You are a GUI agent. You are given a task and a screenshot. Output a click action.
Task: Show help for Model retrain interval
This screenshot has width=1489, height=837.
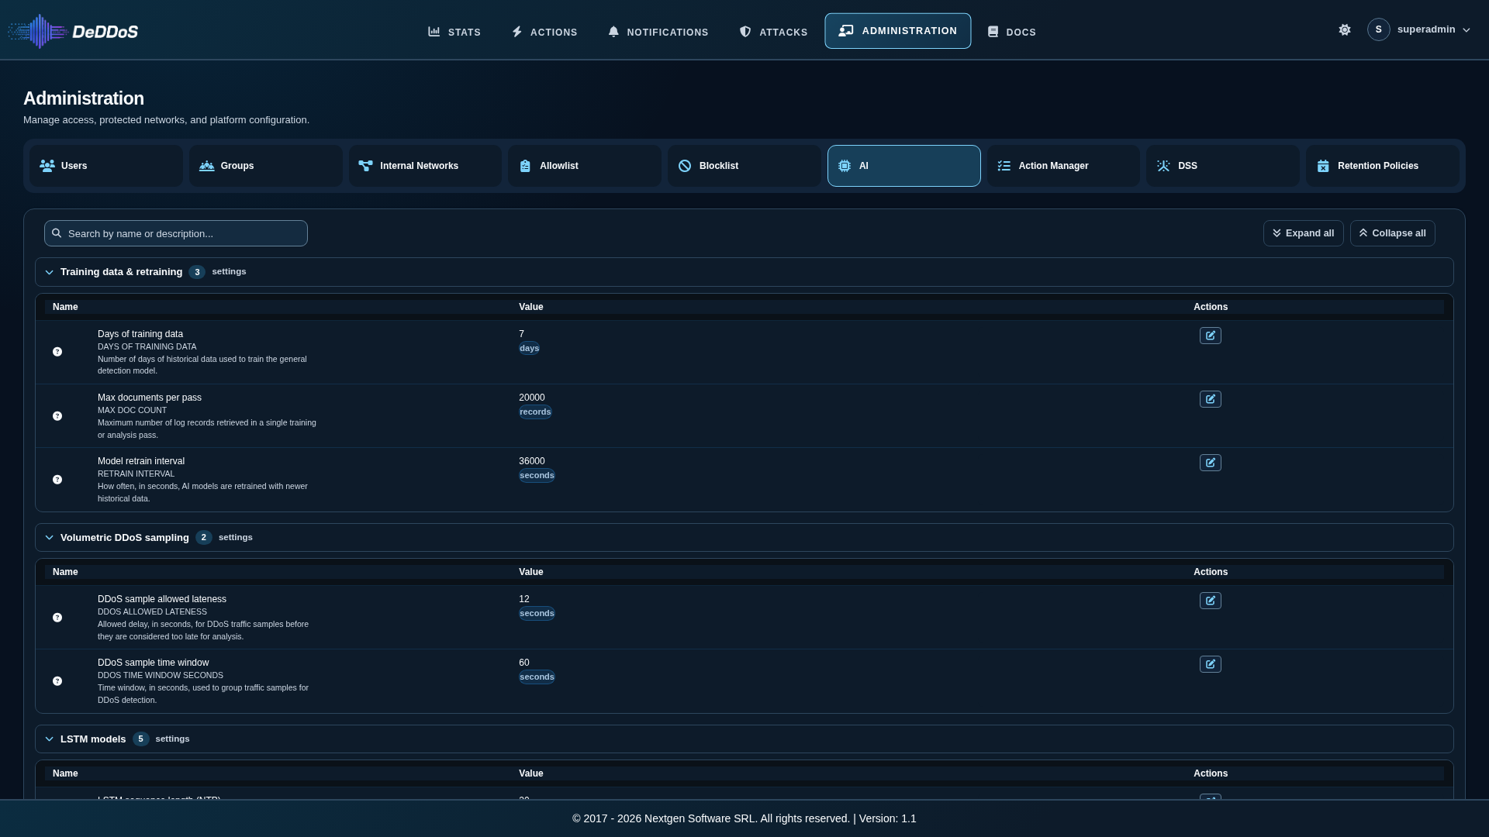[x=57, y=480]
